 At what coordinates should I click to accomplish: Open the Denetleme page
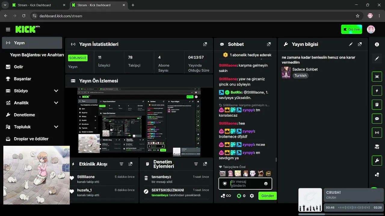coord(32,115)
